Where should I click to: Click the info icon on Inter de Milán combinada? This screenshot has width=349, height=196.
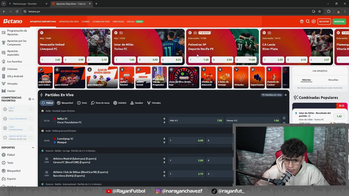pos(309,116)
